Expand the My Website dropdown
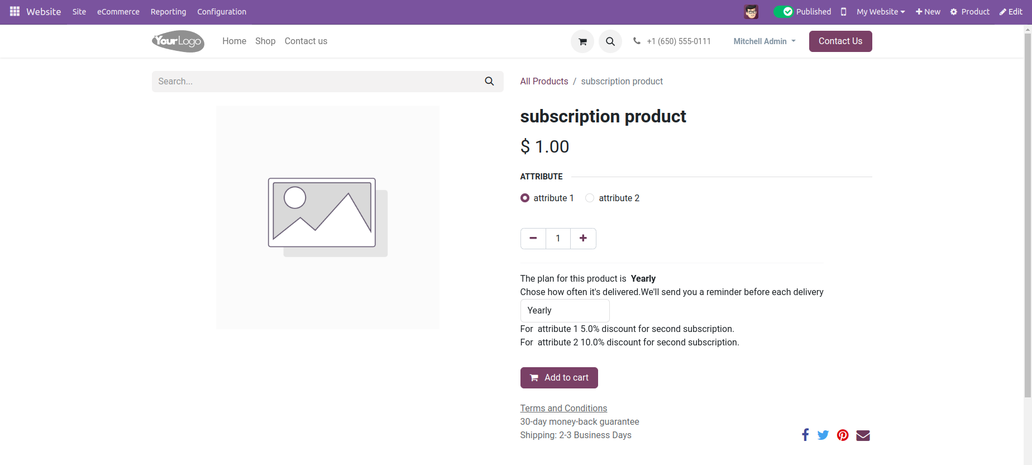1032x465 pixels. tap(881, 12)
